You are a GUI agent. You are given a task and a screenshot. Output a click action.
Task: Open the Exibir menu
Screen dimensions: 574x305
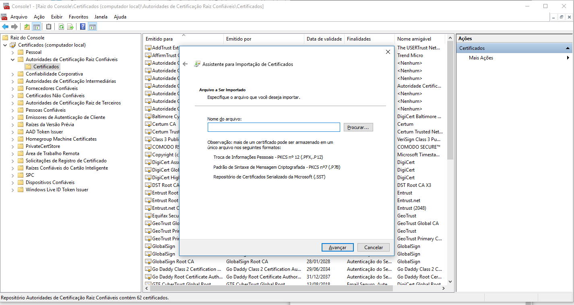[57, 17]
